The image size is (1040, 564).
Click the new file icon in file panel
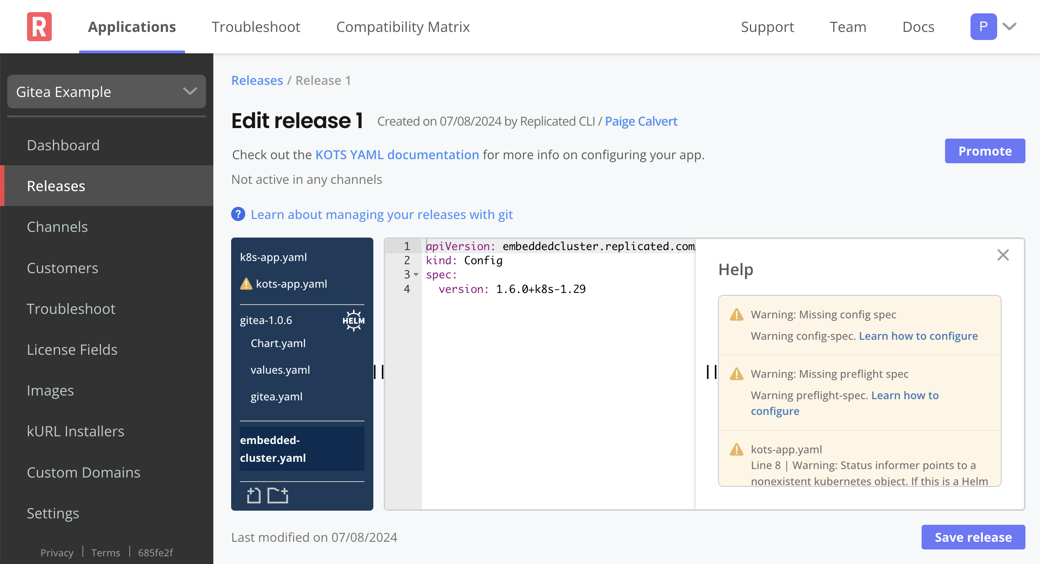pyautogui.click(x=254, y=495)
